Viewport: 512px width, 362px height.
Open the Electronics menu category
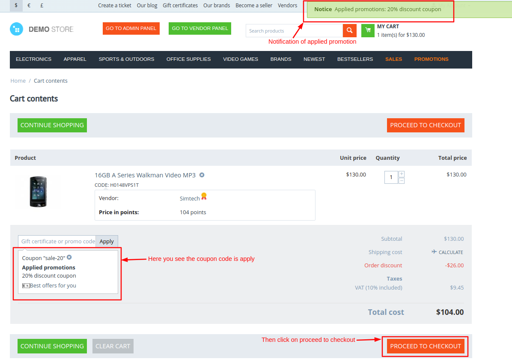click(x=33, y=59)
